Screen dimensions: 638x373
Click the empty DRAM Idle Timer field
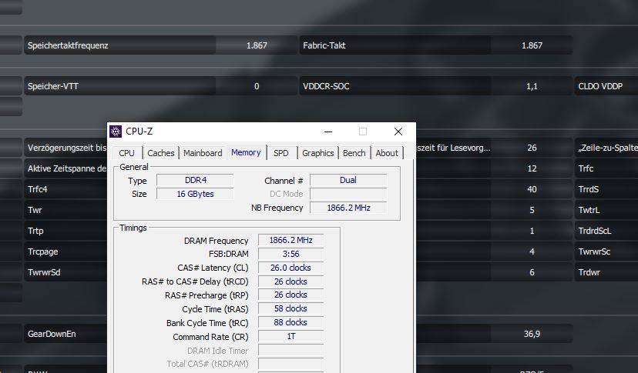291,350
